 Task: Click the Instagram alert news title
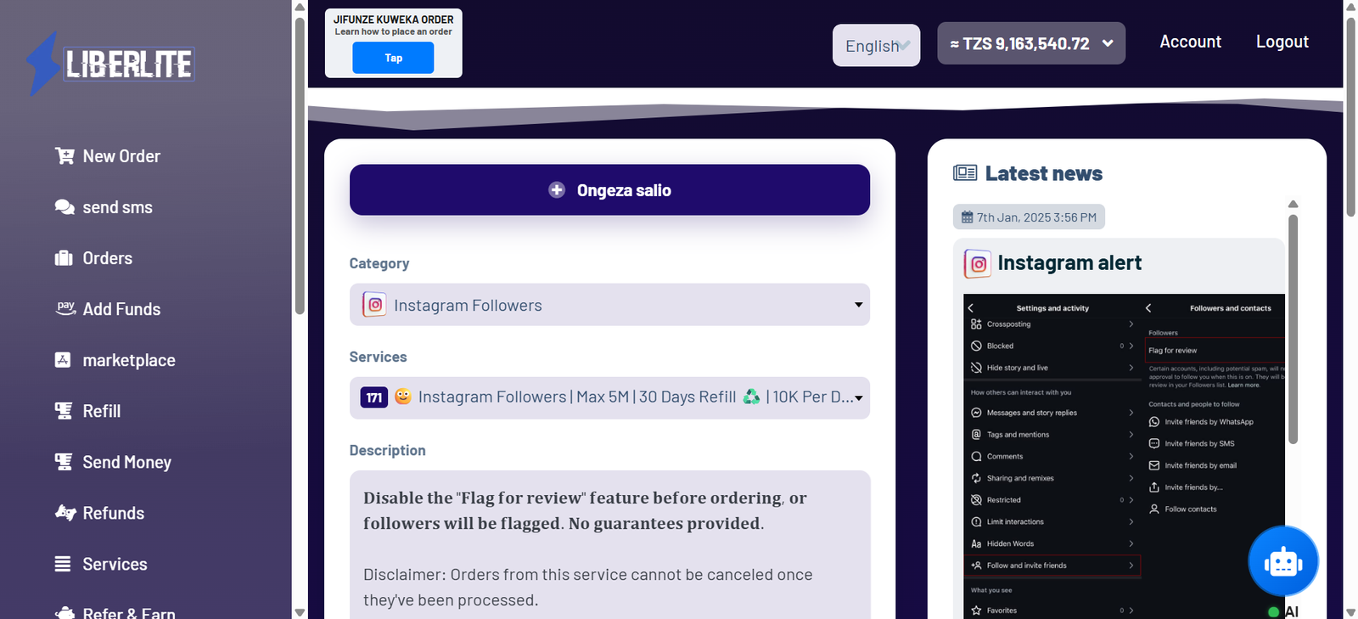[x=1069, y=263]
